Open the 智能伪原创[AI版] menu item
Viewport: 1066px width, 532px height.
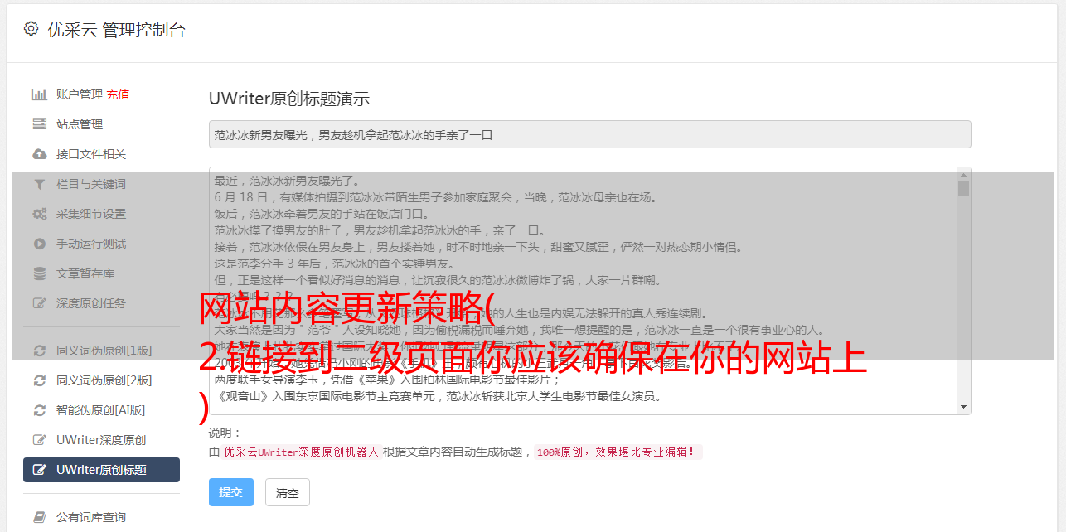point(101,410)
